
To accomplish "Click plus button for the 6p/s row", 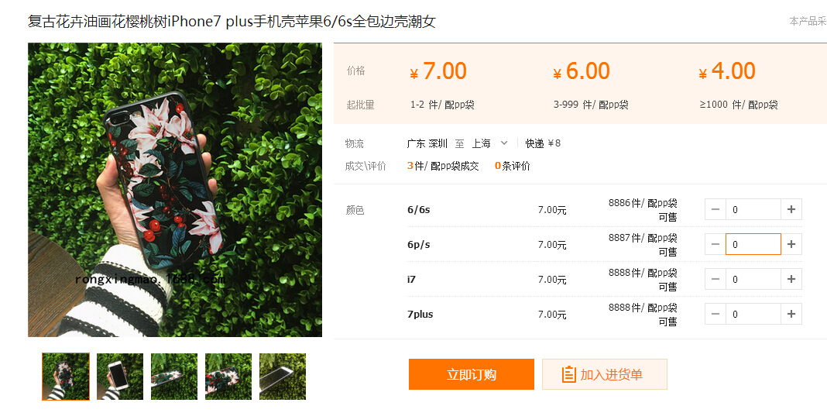I will 791,244.
